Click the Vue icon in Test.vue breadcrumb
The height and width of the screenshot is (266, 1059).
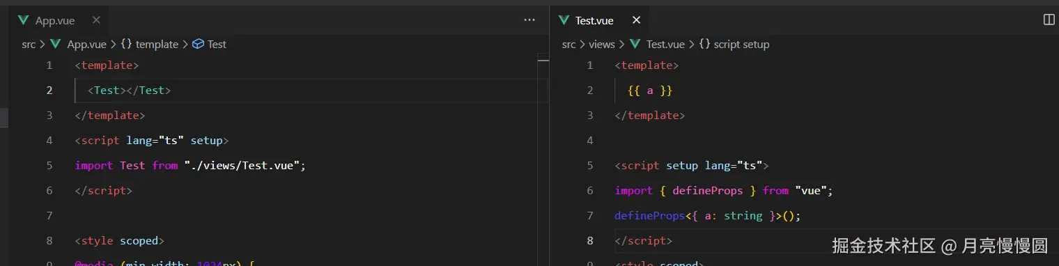[x=635, y=44]
